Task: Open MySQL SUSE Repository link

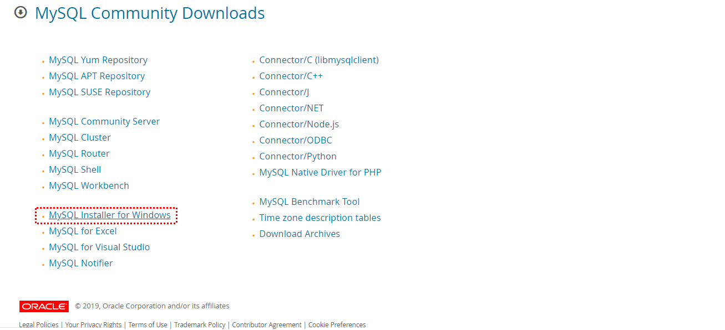Action: [x=100, y=92]
